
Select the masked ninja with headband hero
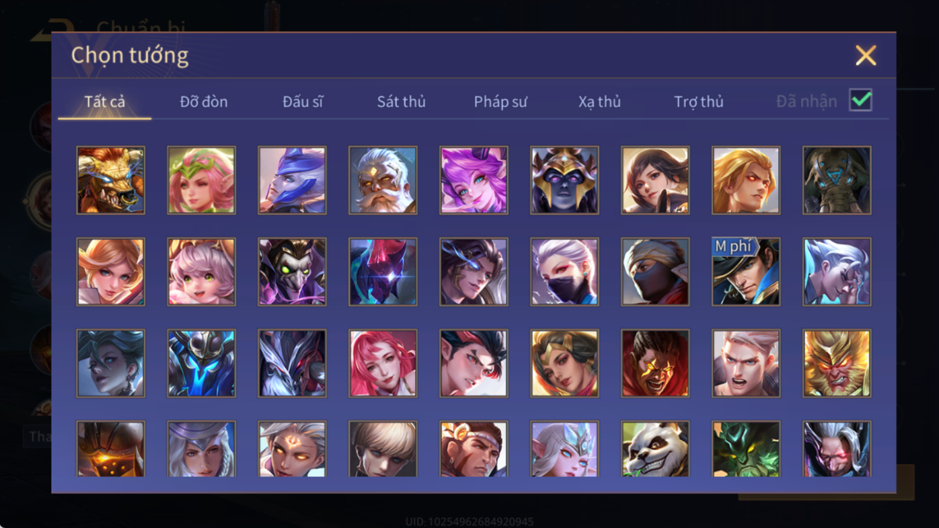click(x=655, y=272)
